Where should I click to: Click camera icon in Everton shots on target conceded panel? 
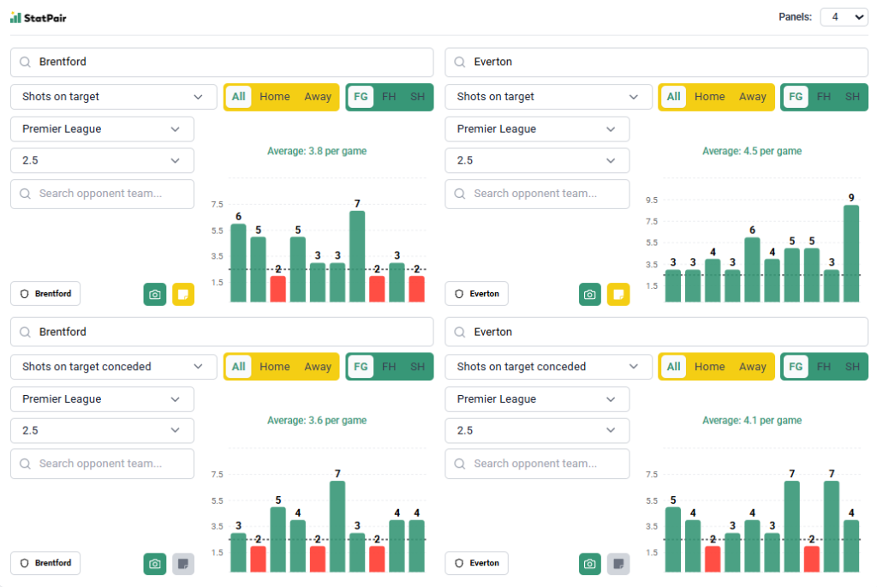tap(589, 564)
